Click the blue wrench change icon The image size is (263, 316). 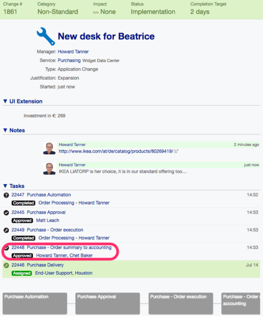pos(46,36)
